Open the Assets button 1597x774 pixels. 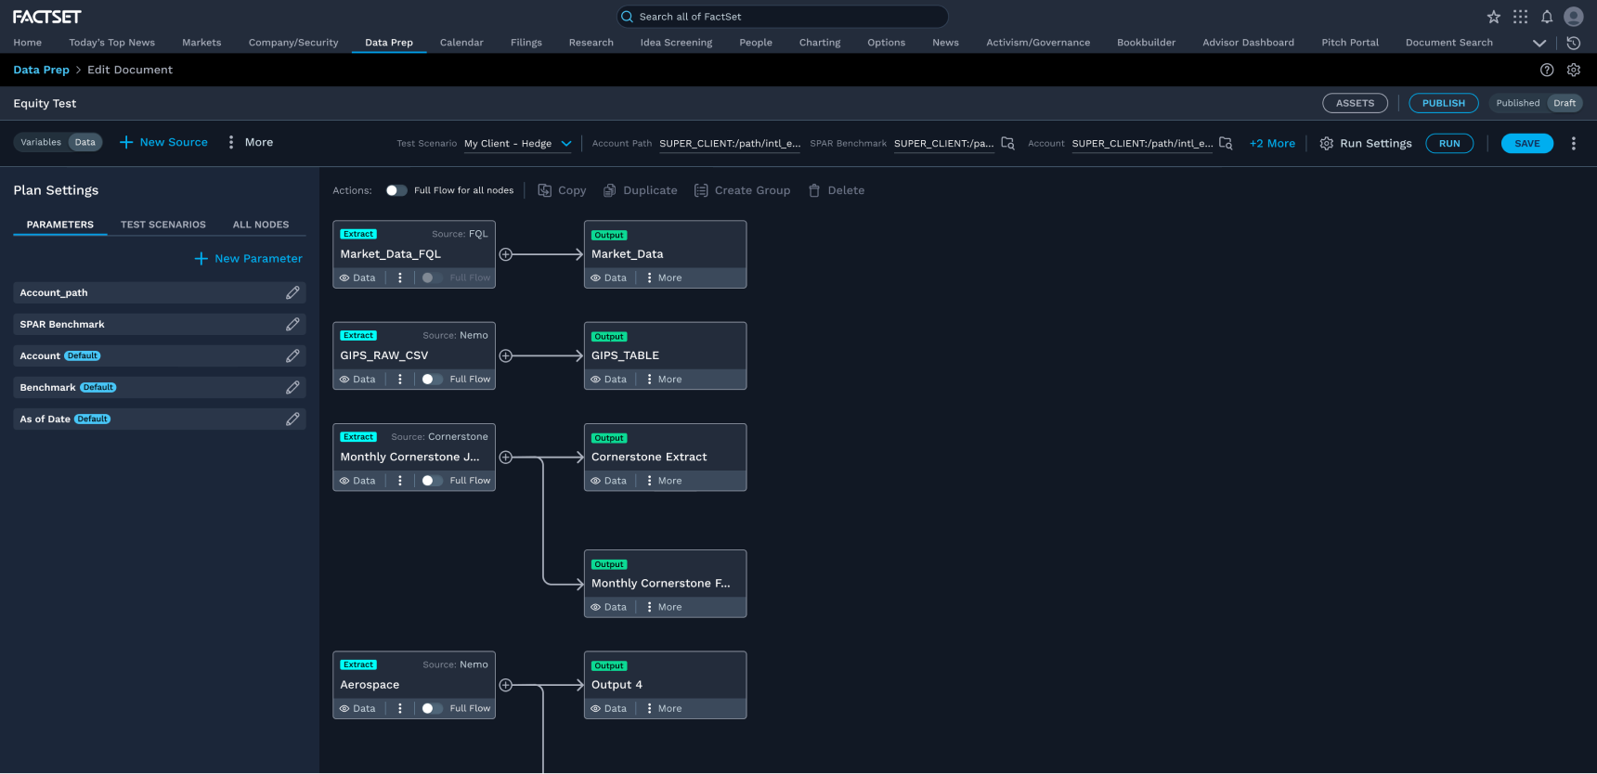click(x=1355, y=103)
